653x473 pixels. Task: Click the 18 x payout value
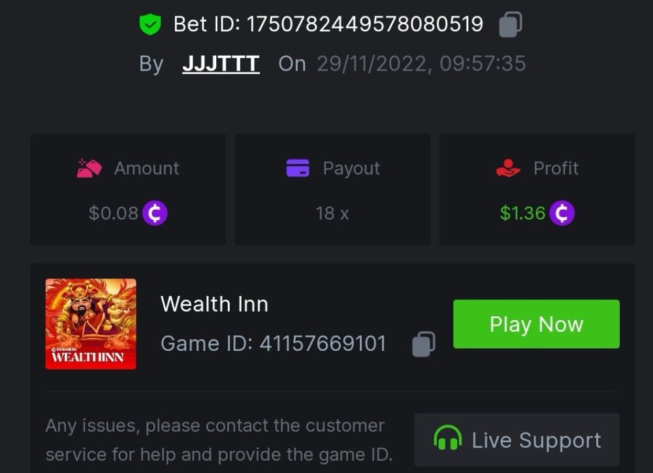(x=332, y=214)
